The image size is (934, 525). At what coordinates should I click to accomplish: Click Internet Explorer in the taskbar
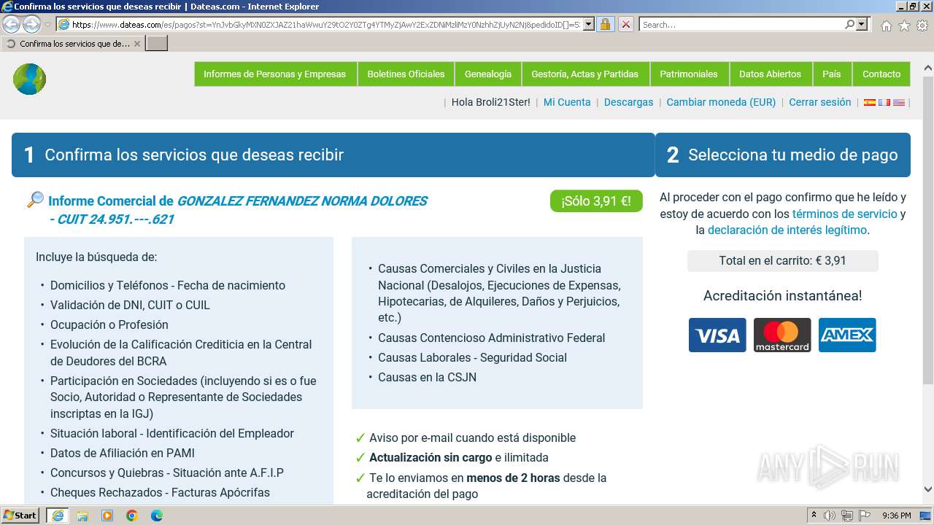coord(58,516)
